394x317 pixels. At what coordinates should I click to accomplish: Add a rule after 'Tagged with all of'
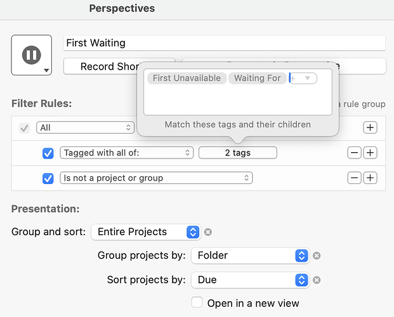(x=370, y=153)
